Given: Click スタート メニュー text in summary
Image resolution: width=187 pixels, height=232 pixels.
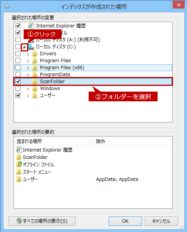Looking at the screenshot, I should [x=37, y=172].
